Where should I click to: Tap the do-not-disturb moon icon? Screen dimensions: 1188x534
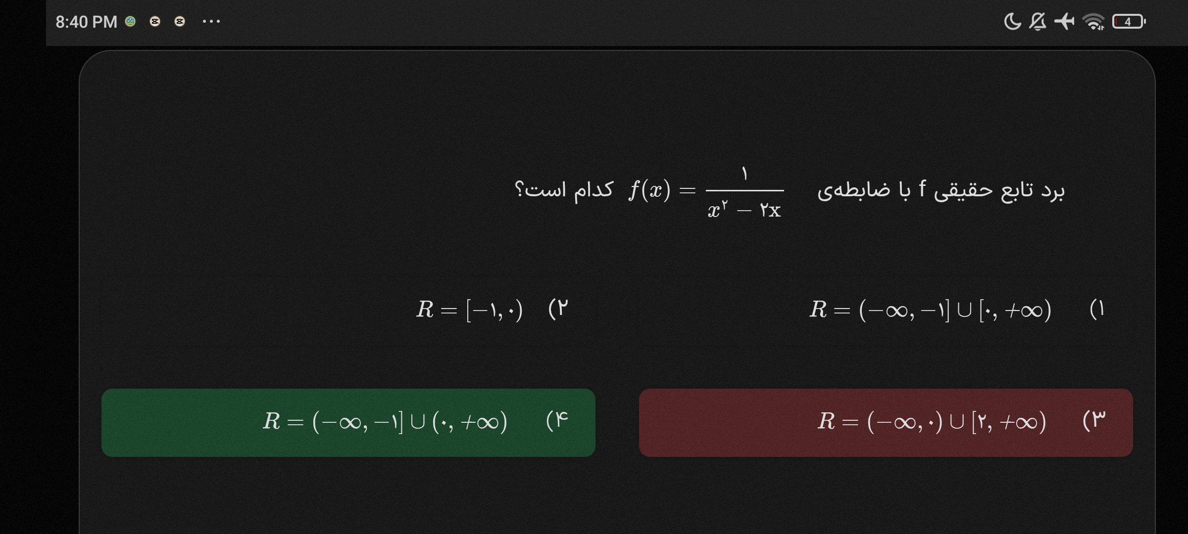[x=1012, y=22]
